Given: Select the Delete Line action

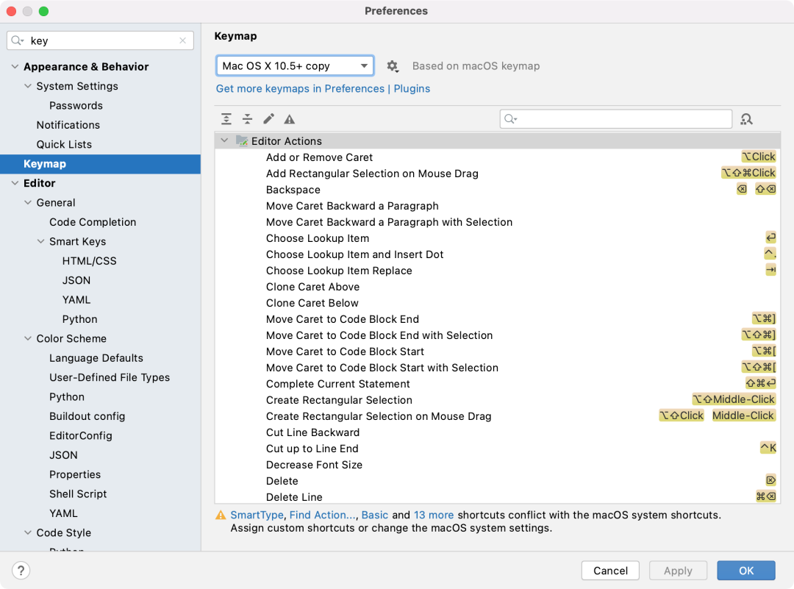Looking at the screenshot, I should 496,497.
